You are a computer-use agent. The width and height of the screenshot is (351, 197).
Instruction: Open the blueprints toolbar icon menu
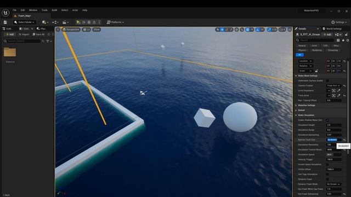click(x=55, y=22)
